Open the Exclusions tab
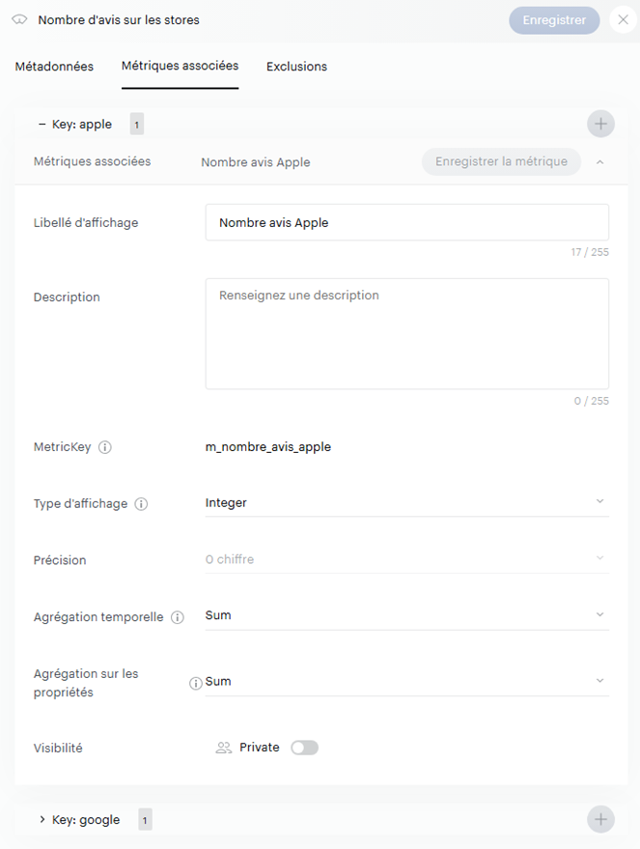Viewport: 640px width, 849px height. [x=296, y=67]
